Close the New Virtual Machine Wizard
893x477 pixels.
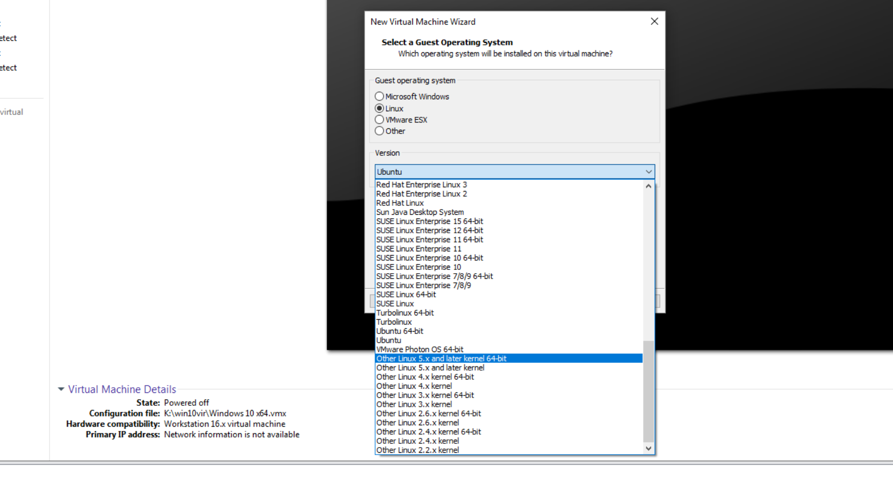point(654,21)
